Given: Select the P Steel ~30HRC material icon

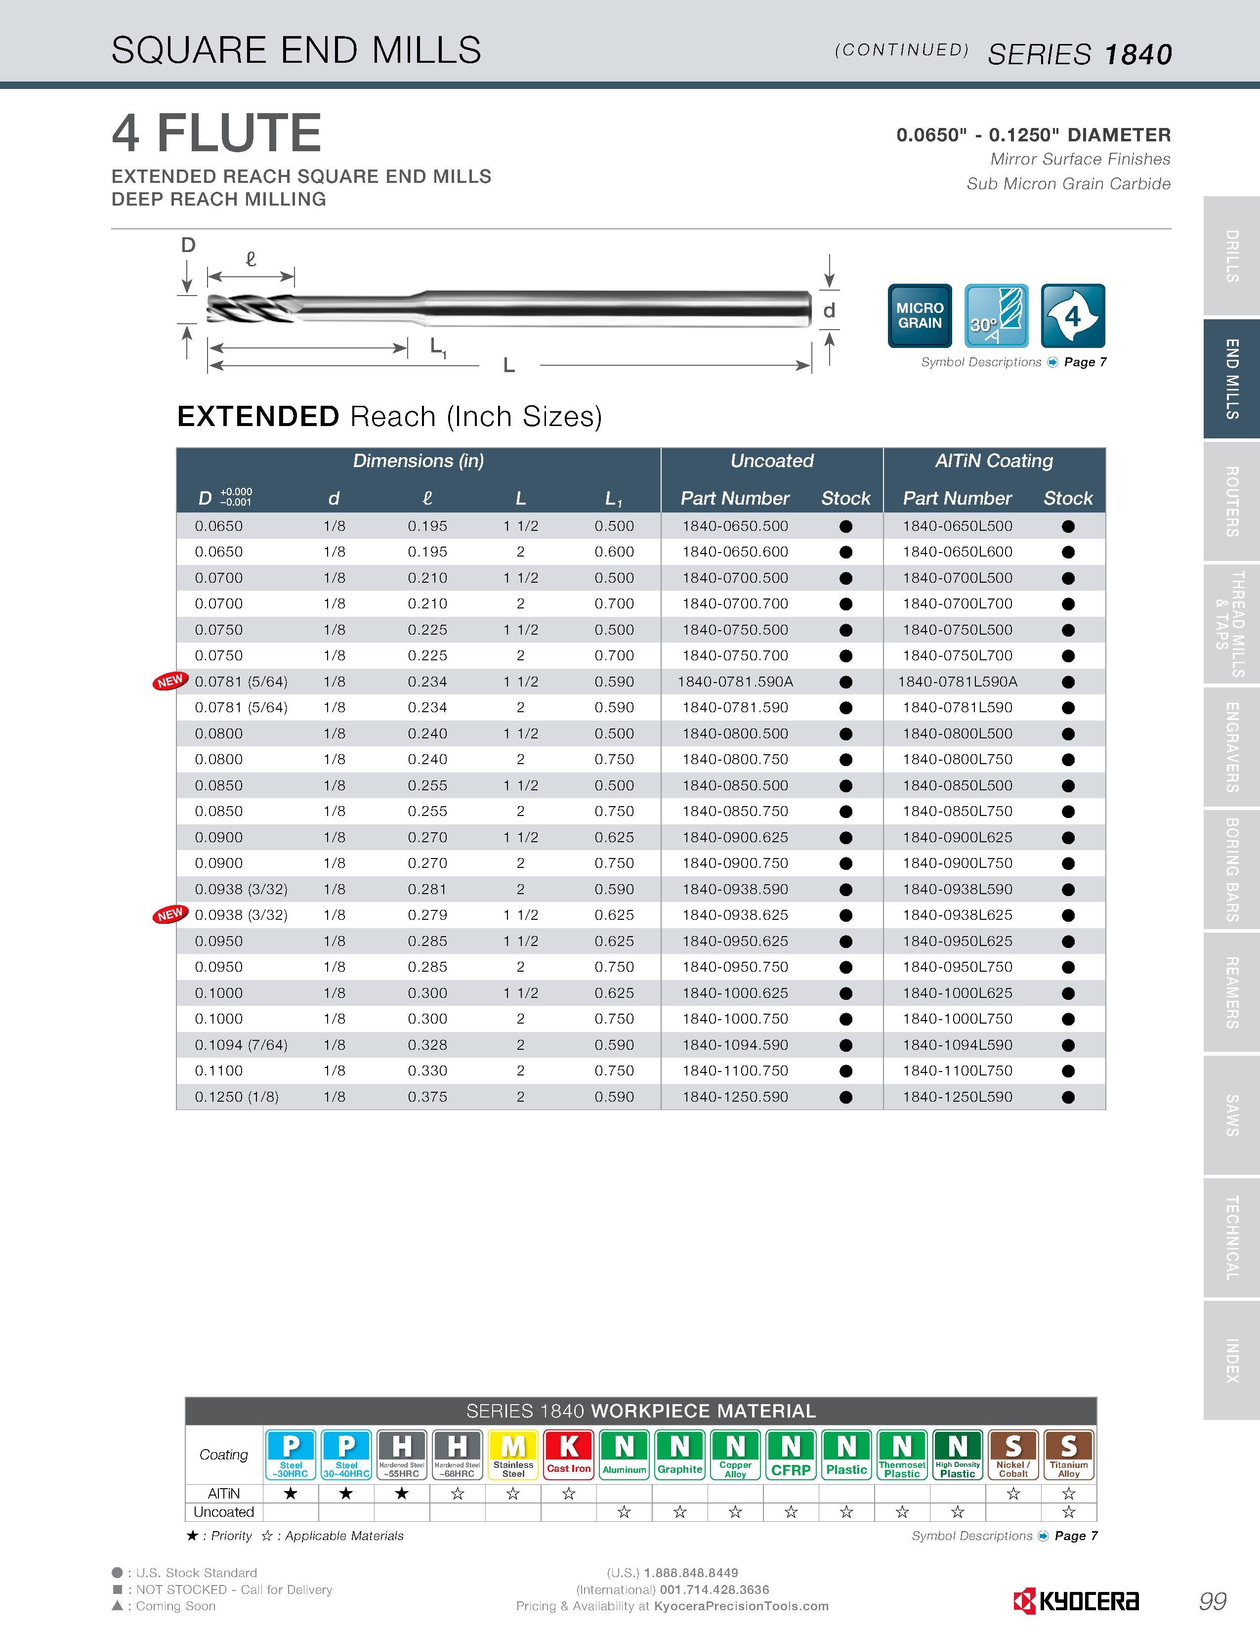Looking at the screenshot, I should [x=291, y=1455].
